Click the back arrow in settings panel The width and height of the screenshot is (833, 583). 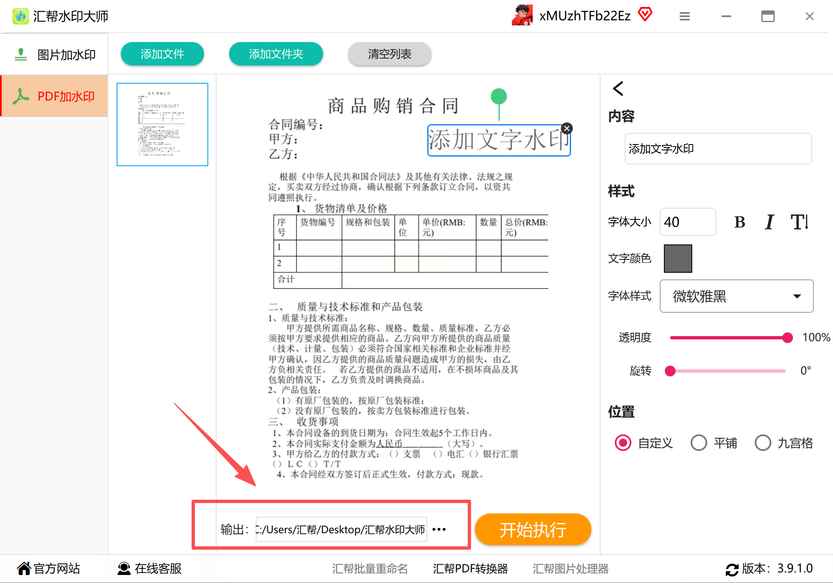[618, 88]
